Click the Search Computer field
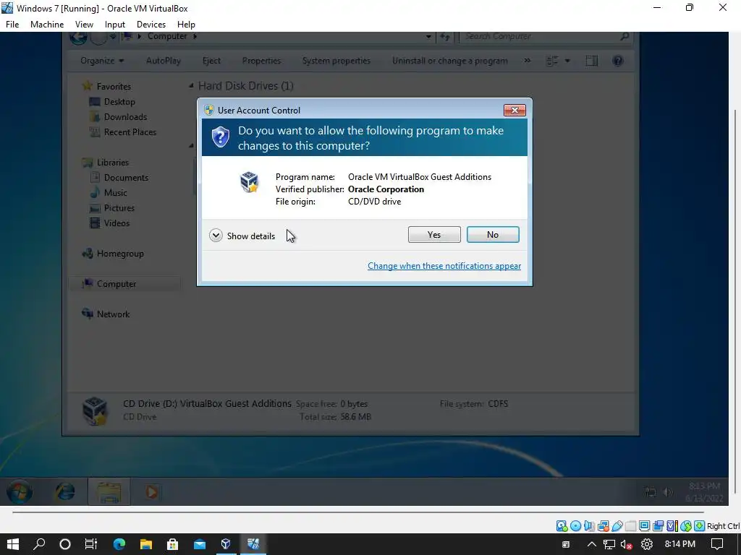Screen dimensions: 741x555 (x=546, y=36)
